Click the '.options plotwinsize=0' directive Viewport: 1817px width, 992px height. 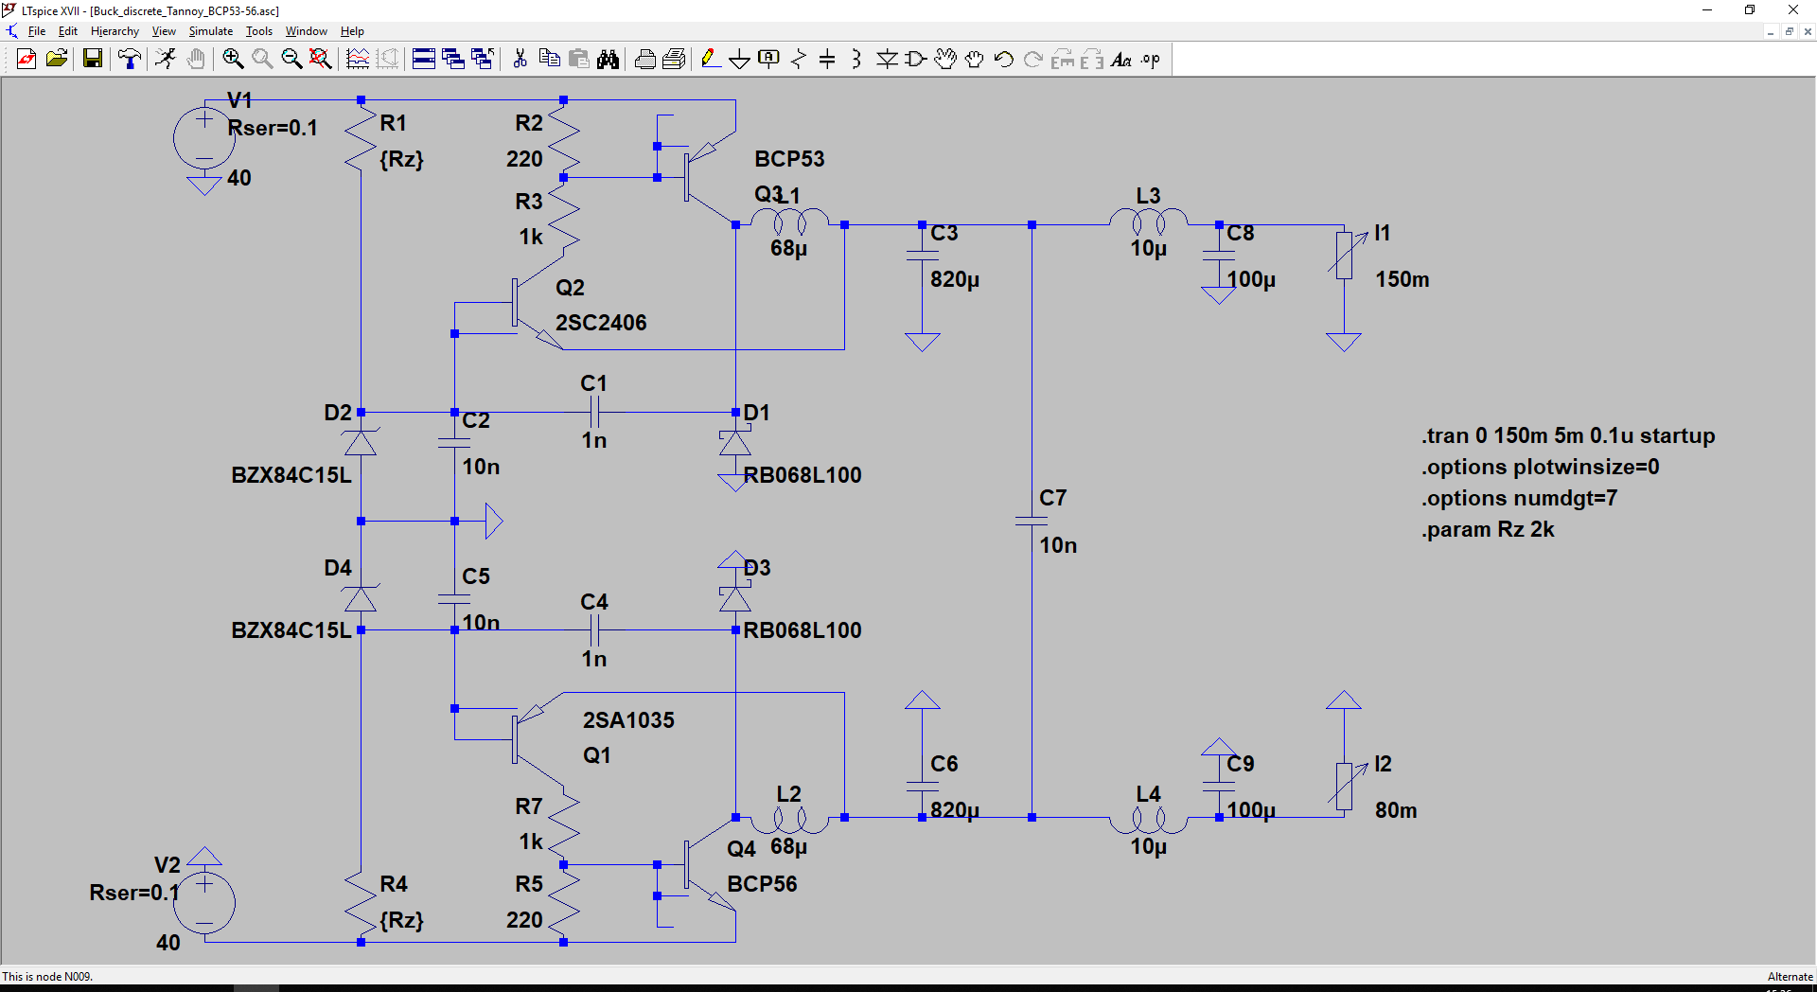(1540, 467)
